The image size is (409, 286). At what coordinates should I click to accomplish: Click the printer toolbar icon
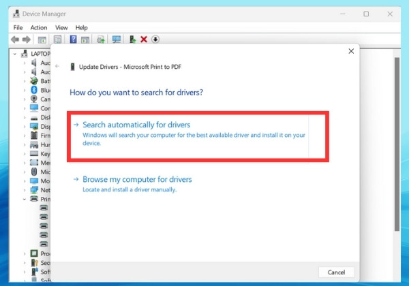101,39
